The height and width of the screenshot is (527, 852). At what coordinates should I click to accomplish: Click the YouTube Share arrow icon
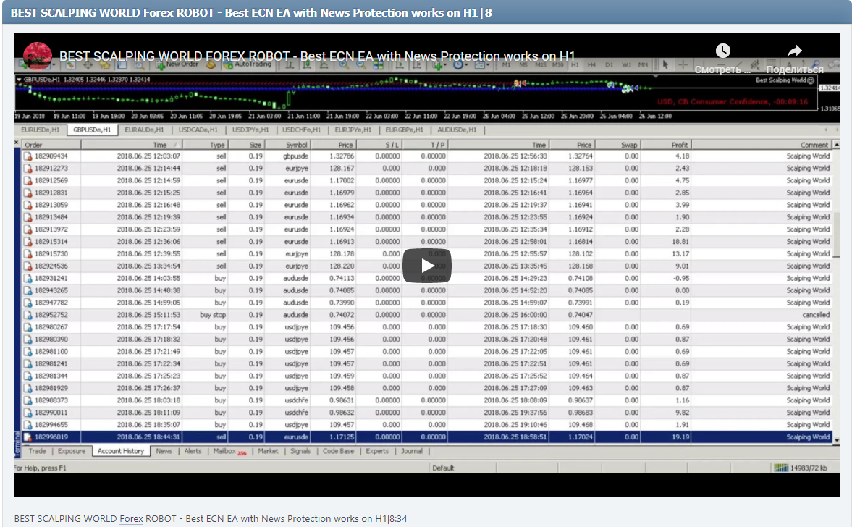(794, 51)
